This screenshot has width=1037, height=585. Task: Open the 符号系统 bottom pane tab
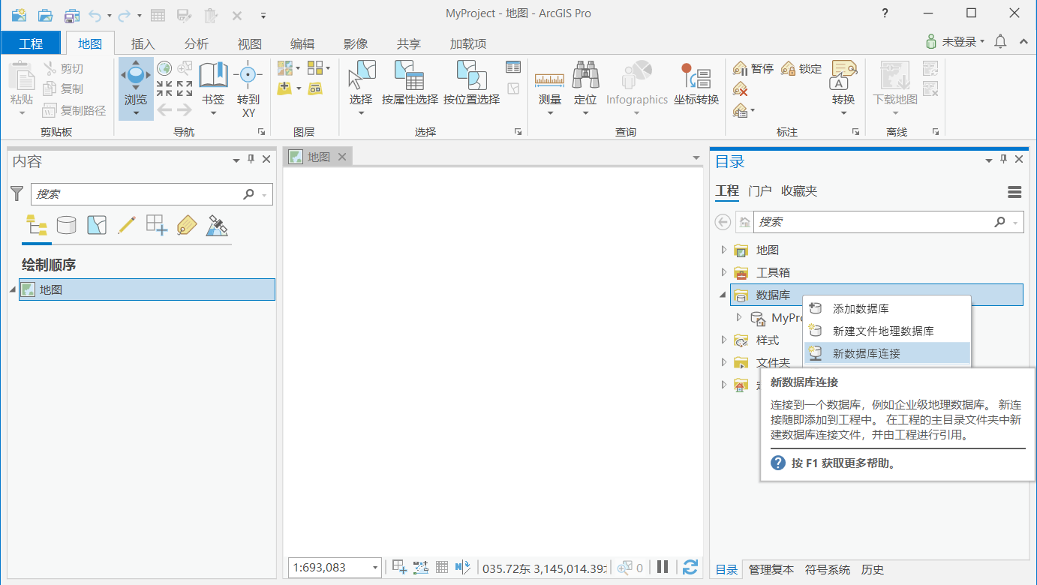(828, 570)
